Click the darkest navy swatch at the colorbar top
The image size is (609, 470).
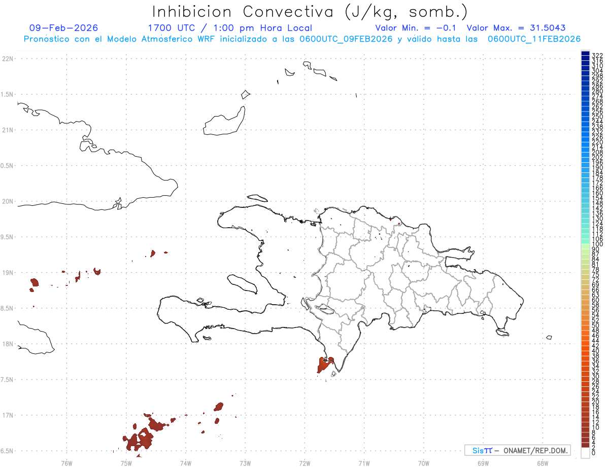(585, 54)
